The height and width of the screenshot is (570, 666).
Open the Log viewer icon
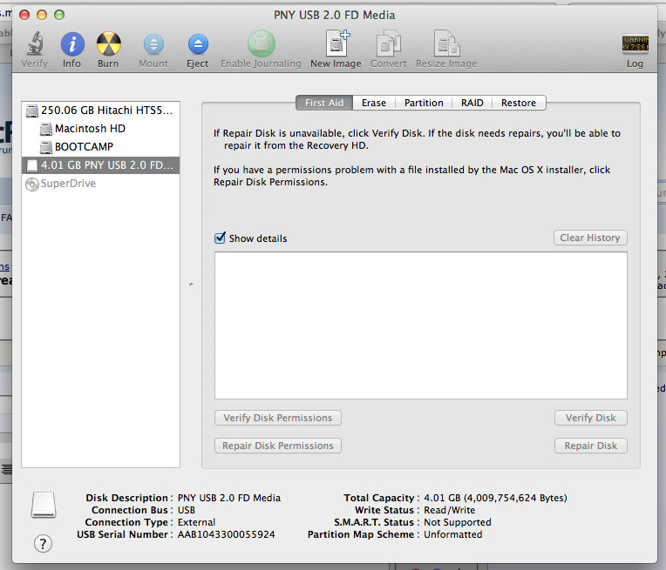[635, 44]
